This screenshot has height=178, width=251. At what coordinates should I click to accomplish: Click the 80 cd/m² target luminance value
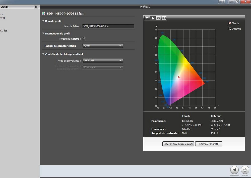click(187, 129)
